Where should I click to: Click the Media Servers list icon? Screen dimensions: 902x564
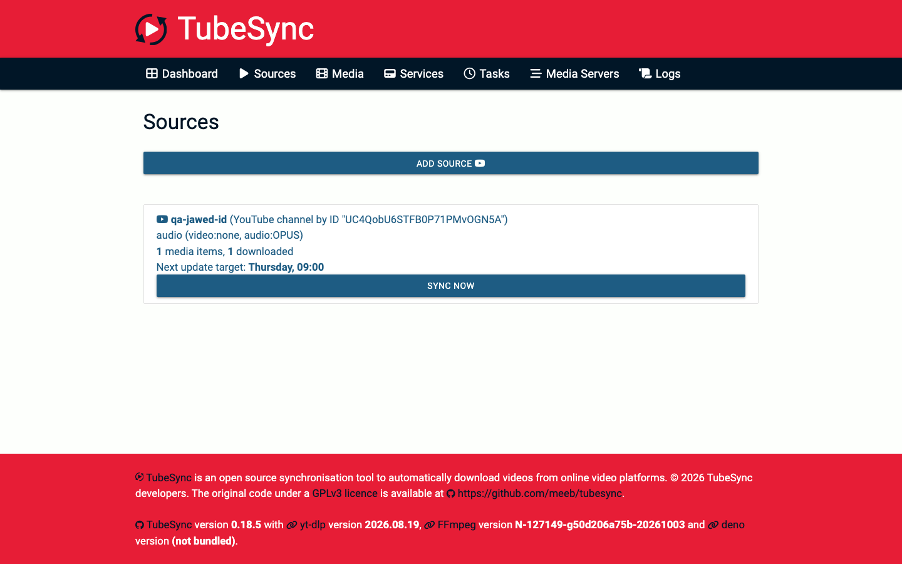536,73
